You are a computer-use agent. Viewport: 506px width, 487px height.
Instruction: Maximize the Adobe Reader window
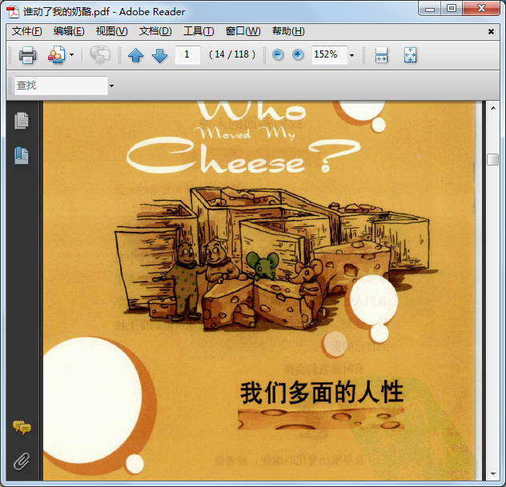(451, 8)
